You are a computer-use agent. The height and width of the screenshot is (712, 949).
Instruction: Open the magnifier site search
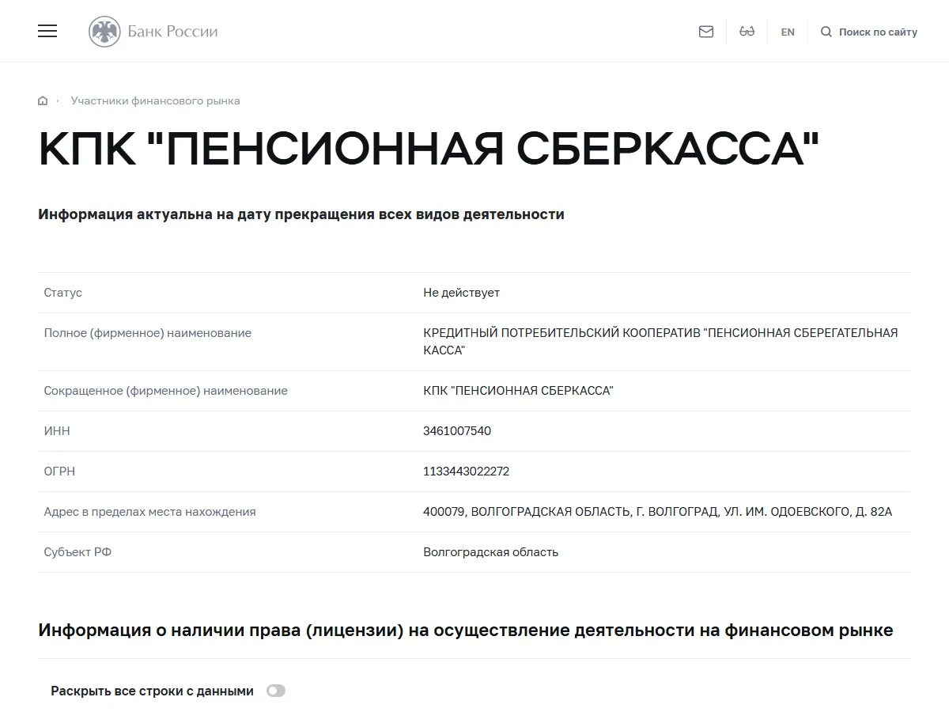pos(826,32)
